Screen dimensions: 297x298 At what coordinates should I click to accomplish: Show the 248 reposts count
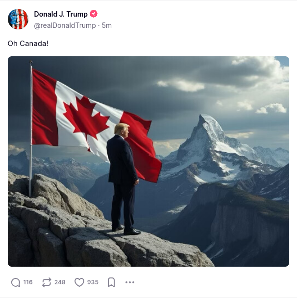pyautogui.click(x=60, y=282)
